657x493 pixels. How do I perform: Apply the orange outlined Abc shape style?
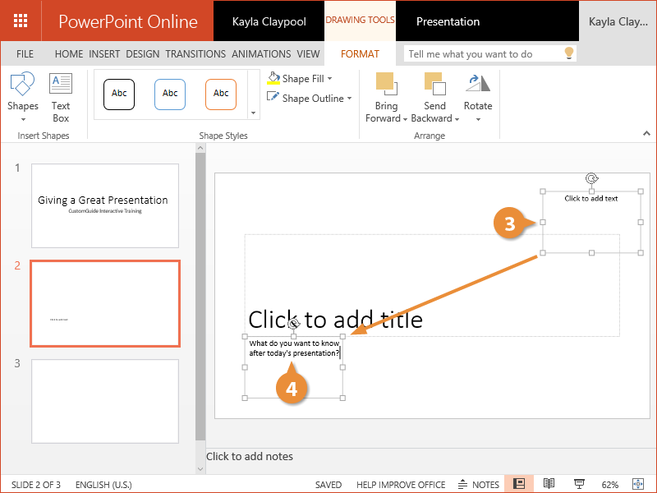[221, 94]
